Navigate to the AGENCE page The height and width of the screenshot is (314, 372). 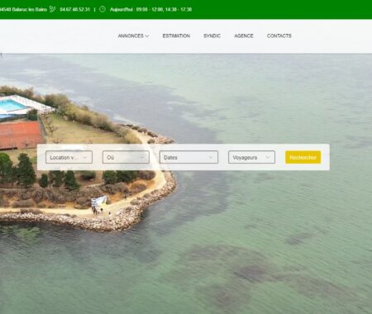pyautogui.click(x=244, y=36)
